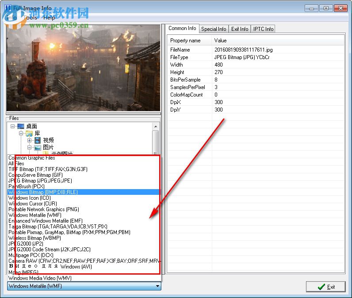Click the value 2016081909381117611.jpg
The width and height of the screenshot is (352, 298).
pos(243,50)
